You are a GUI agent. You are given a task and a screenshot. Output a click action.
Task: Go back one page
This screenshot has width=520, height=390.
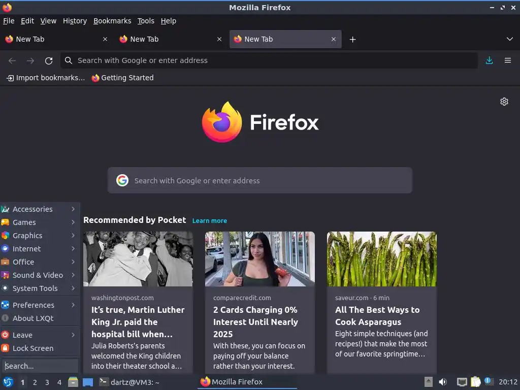[x=12, y=61]
